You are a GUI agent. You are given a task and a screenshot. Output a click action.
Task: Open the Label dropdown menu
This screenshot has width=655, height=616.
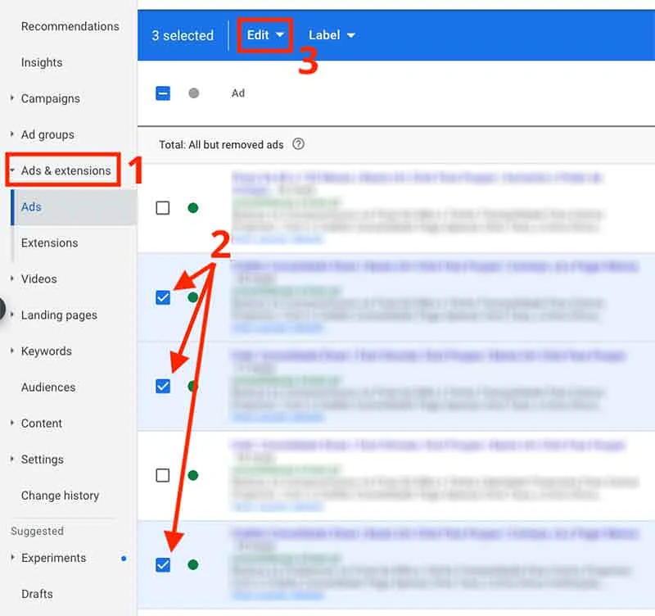tap(332, 35)
